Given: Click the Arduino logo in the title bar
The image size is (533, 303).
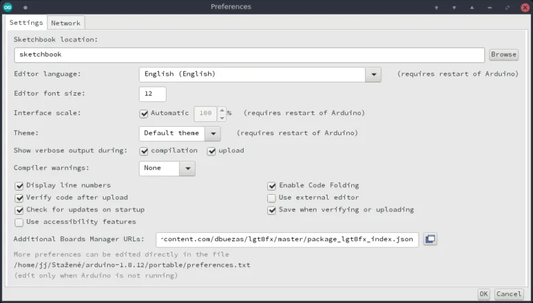Looking at the screenshot, I should click(x=8, y=7).
